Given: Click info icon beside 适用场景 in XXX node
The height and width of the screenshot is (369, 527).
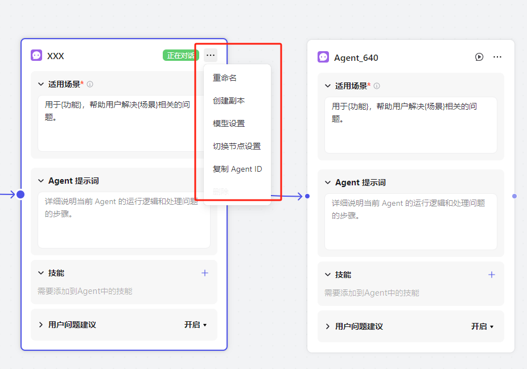Looking at the screenshot, I should click(x=90, y=84).
